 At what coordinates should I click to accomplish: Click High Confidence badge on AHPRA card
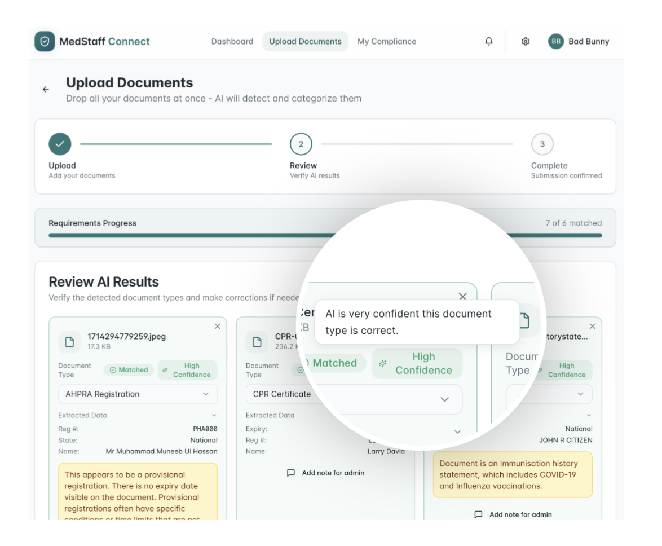pyautogui.click(x=187, y=371)
